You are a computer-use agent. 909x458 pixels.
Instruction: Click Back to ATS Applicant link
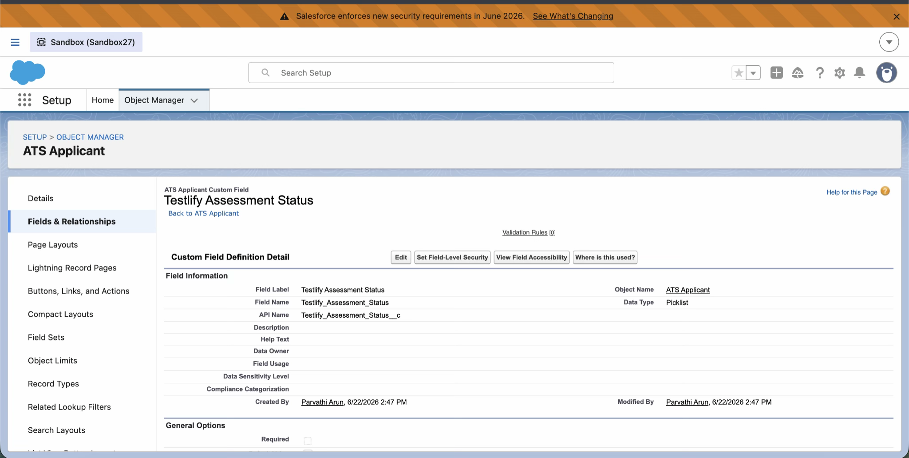point(203,213)
